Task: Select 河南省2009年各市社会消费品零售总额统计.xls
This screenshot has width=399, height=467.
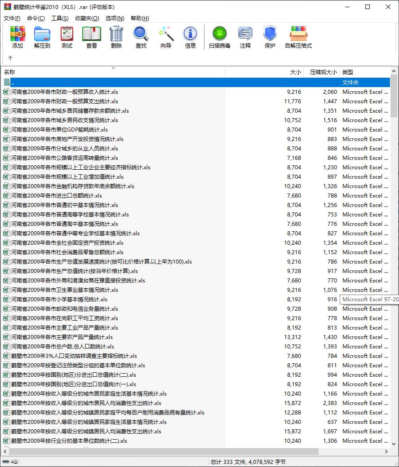Action: [67, 252]
